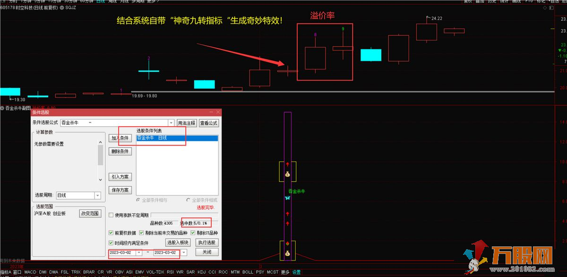
Task: Click the 吞金杀牛副图 indicator name label
Action: click(x=18, y=108)
